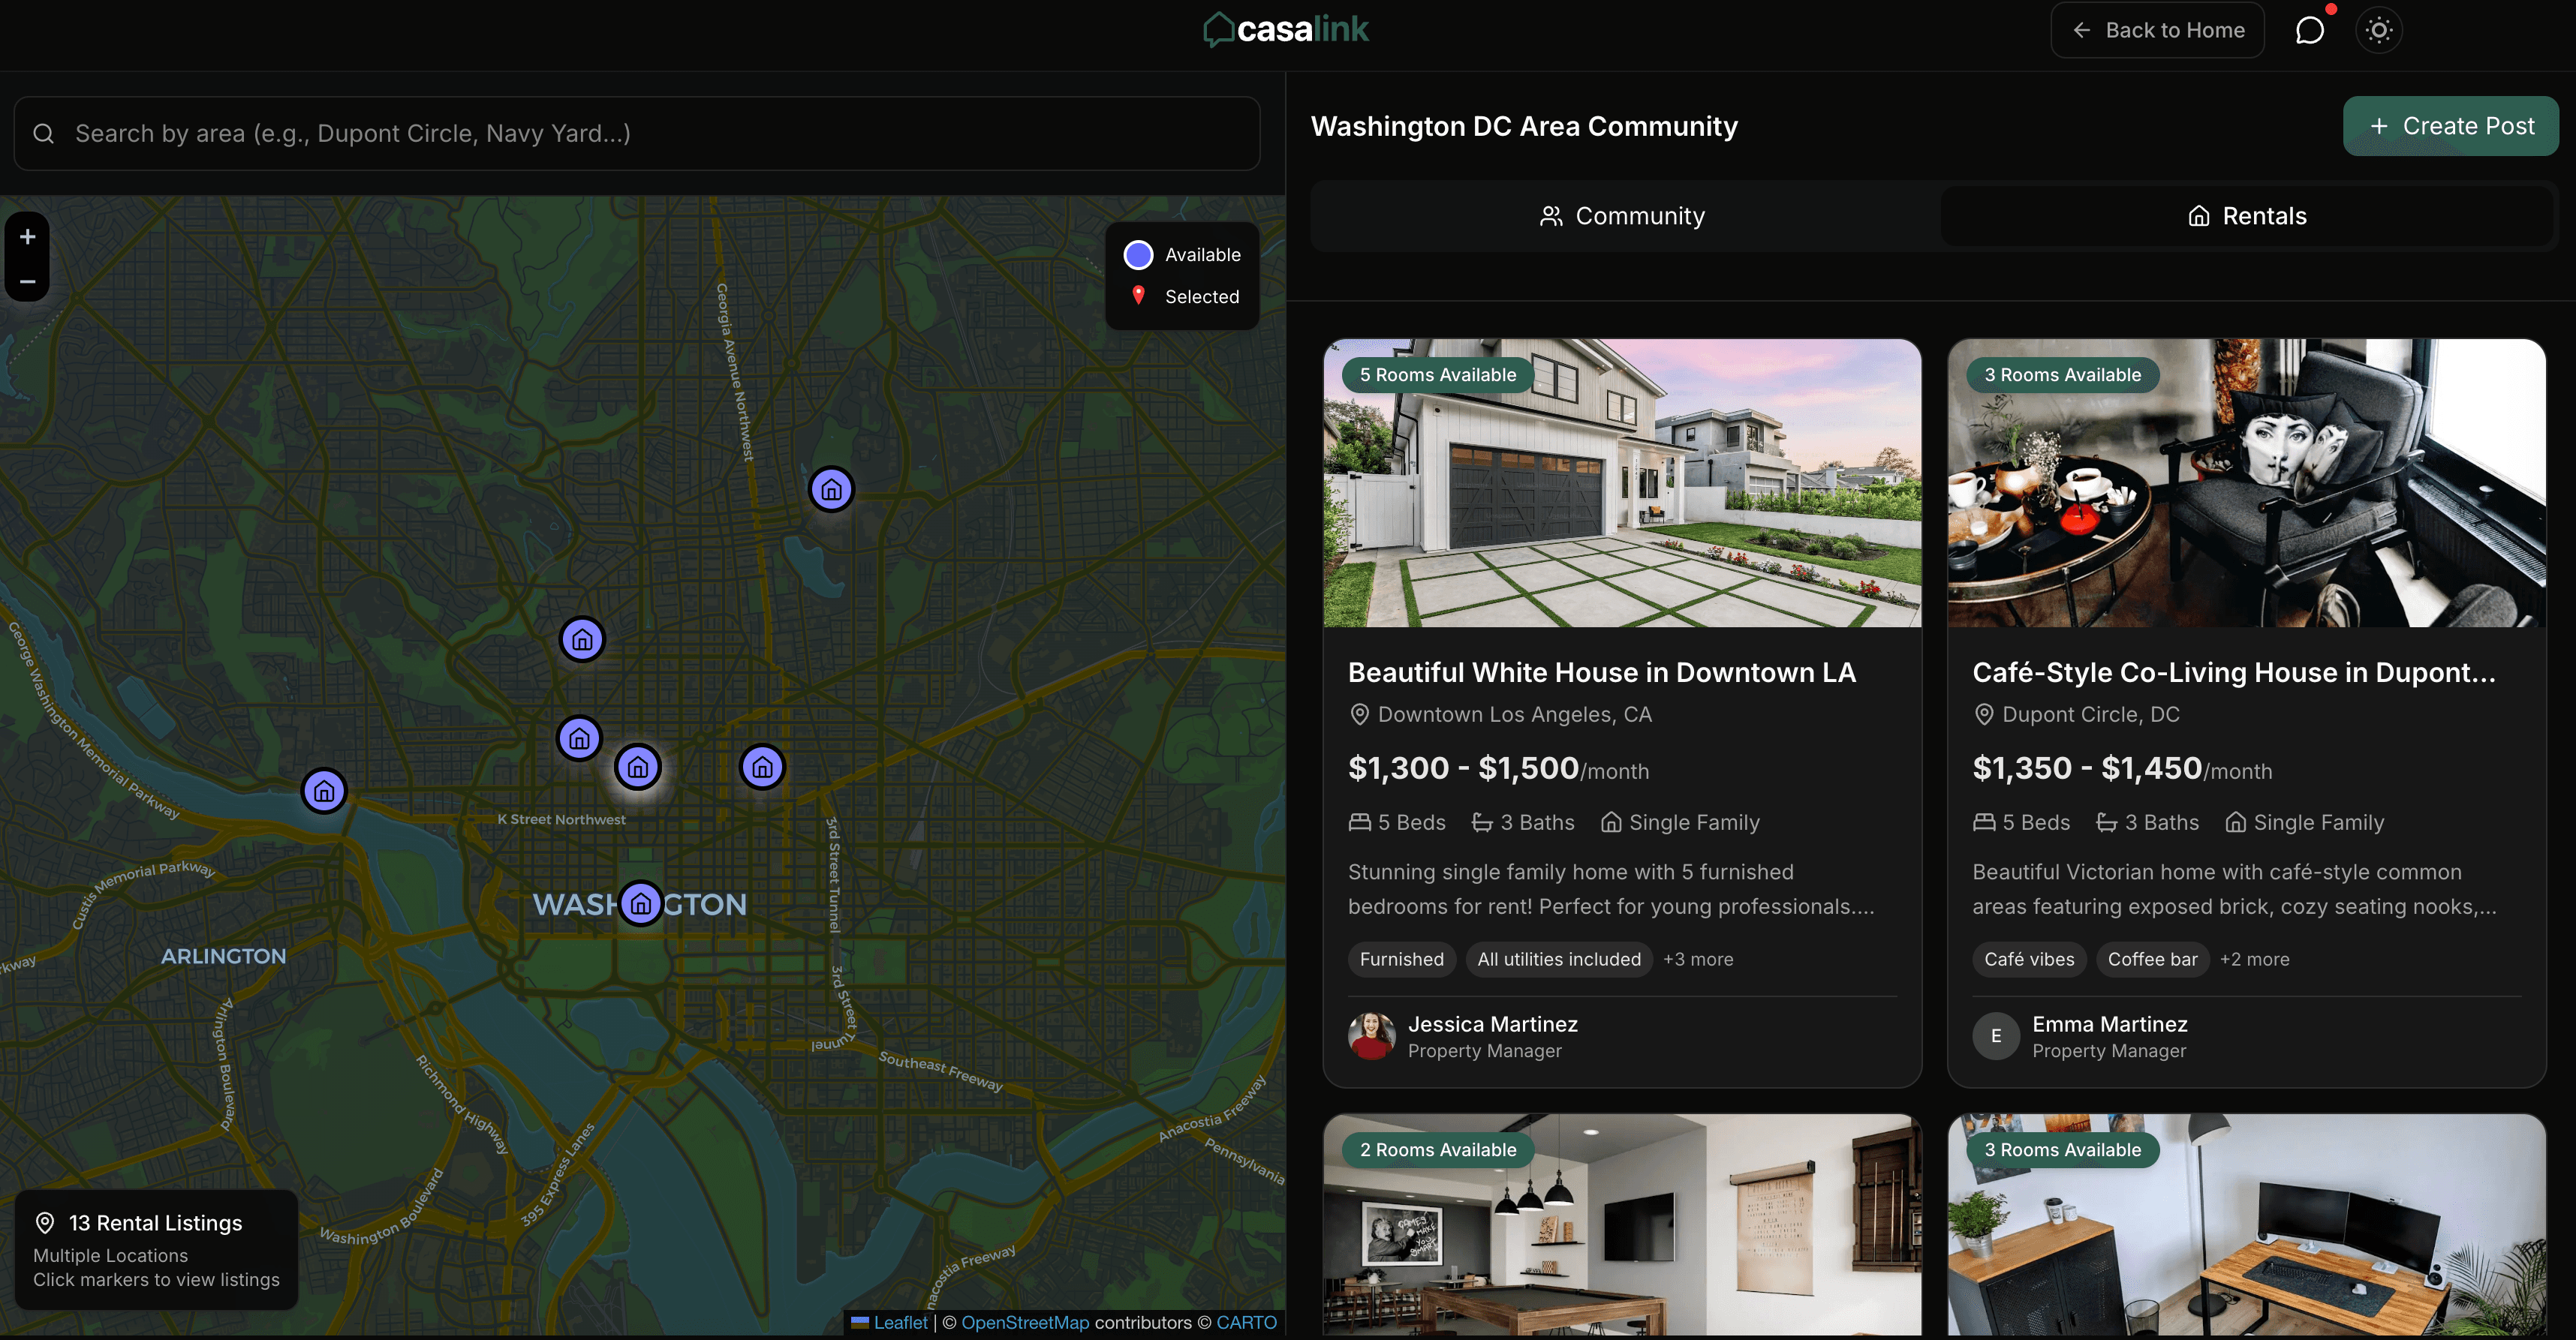Select the search magnifier icon
Viewport: 2576px width, 1340px height.
coord(43,133)
